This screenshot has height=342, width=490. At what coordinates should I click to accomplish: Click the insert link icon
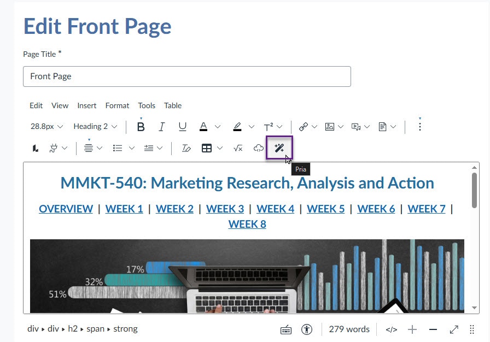click(x=304, y=127)
